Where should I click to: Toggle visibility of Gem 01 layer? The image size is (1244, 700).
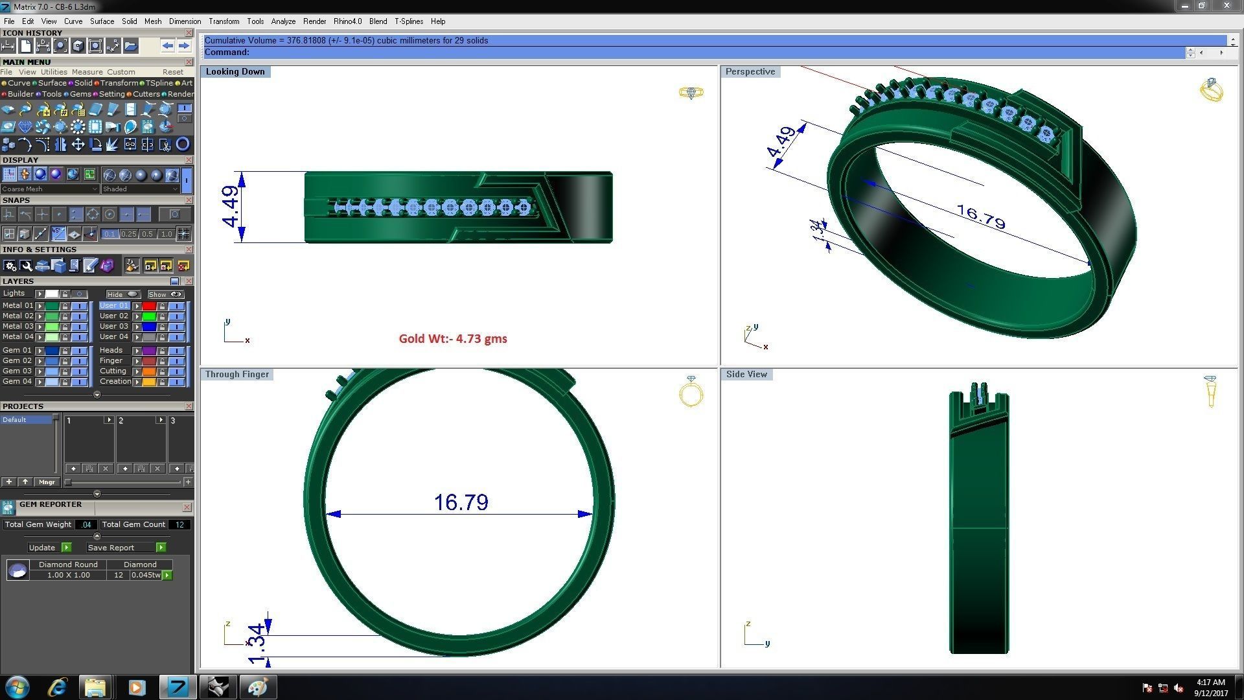click(80, 351)
